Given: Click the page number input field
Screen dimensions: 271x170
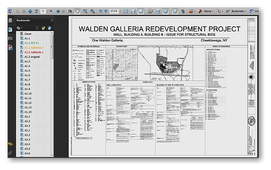Looking at the screenshot, I should (43, 11).
